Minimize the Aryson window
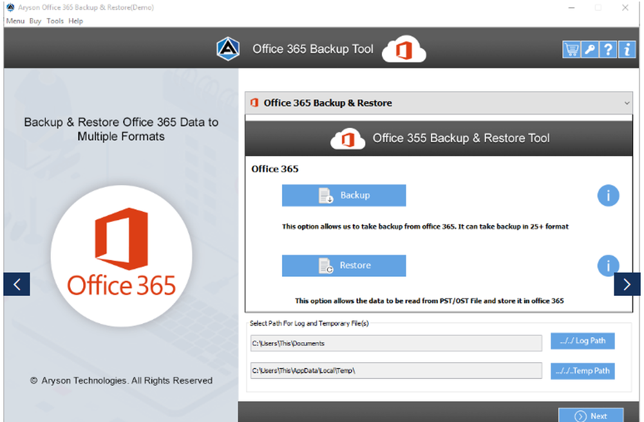The width and height of the screenshot is (644, 422). click(x=571, y=7)
